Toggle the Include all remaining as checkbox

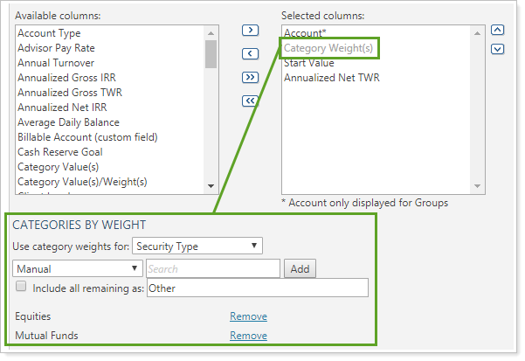(21, 287)
